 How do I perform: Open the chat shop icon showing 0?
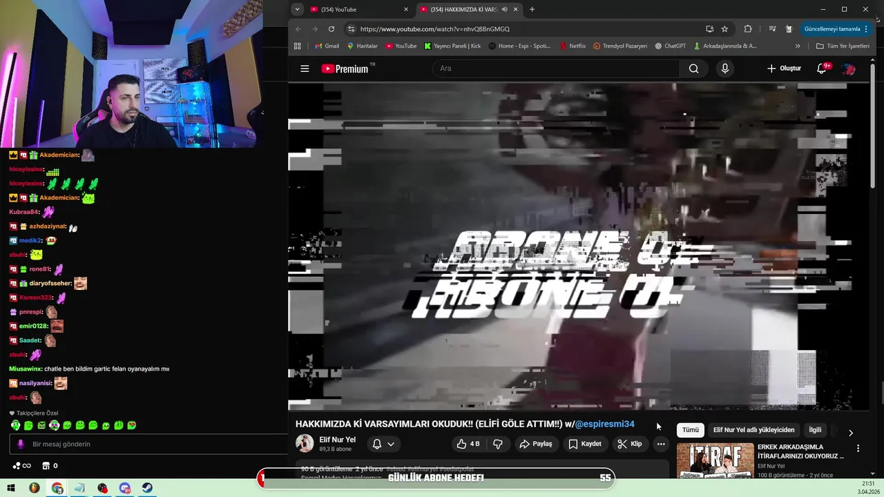(50, 466)
